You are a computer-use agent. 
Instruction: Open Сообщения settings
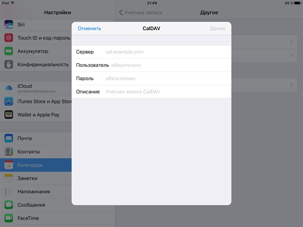click(36, 205)
